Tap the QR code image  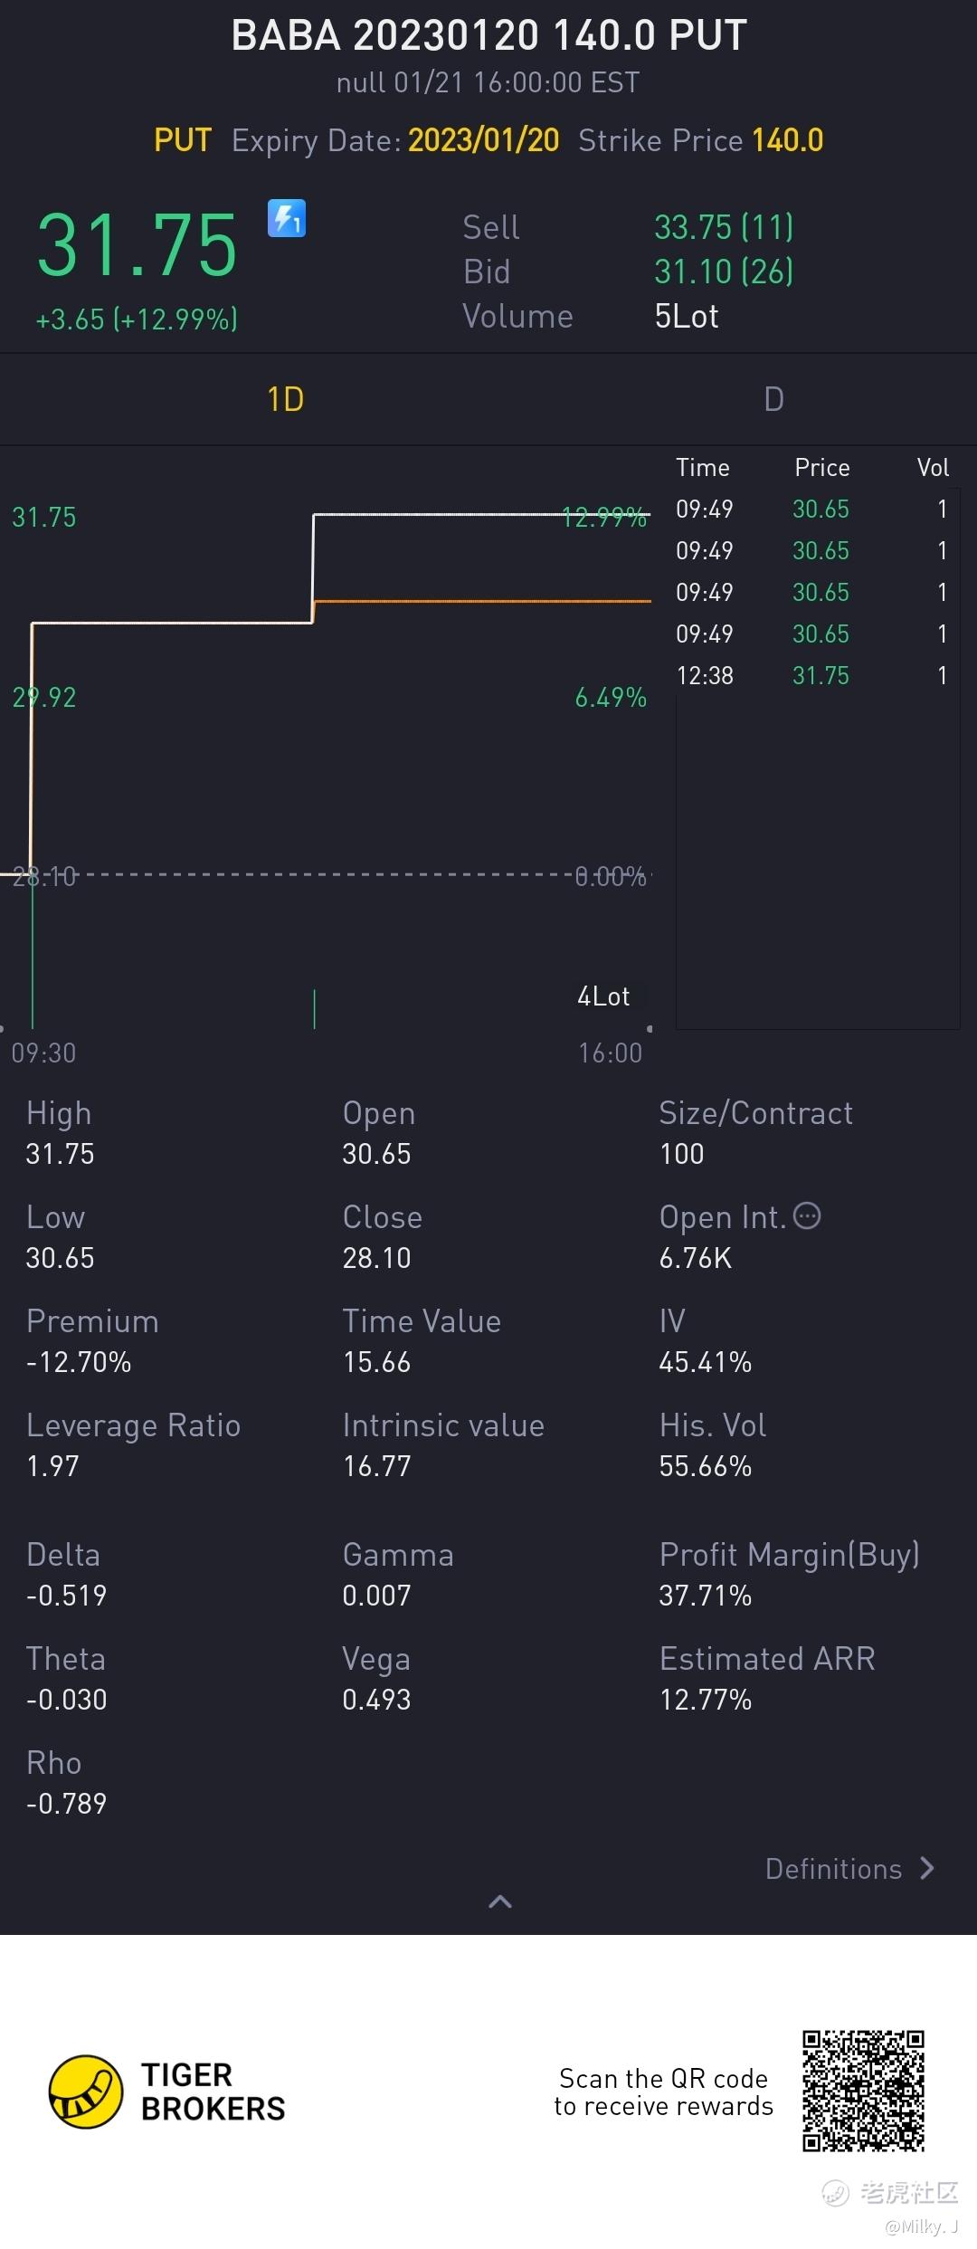coord(863,2091)
